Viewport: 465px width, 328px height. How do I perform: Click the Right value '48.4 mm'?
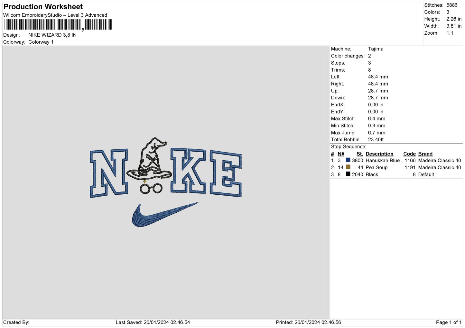click(378, 84)
